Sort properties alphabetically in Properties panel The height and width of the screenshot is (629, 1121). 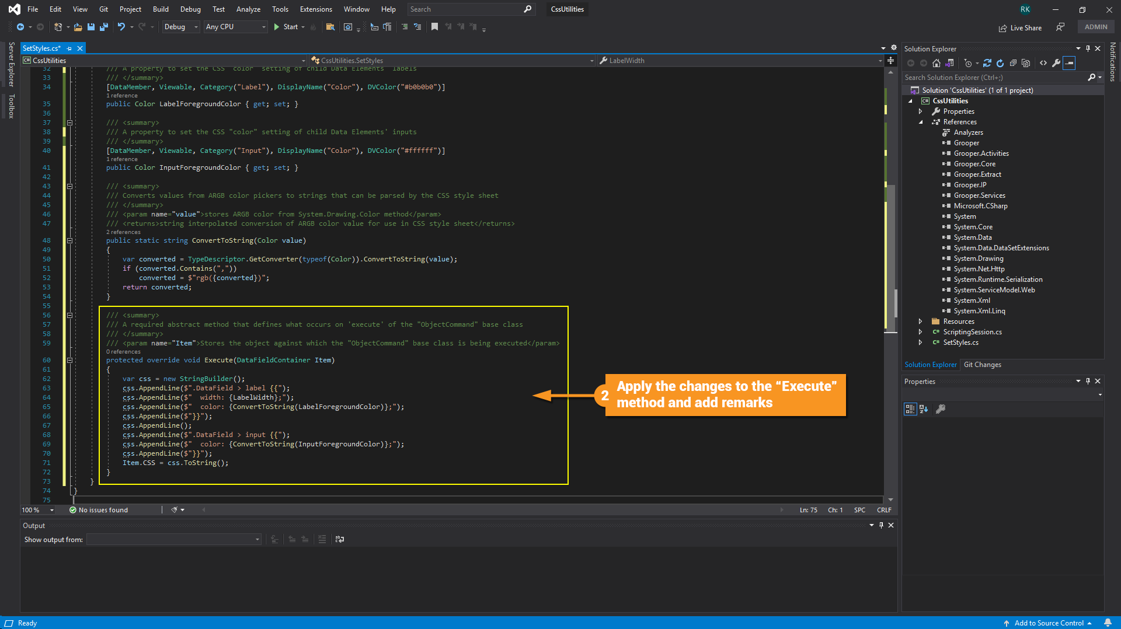924,409
